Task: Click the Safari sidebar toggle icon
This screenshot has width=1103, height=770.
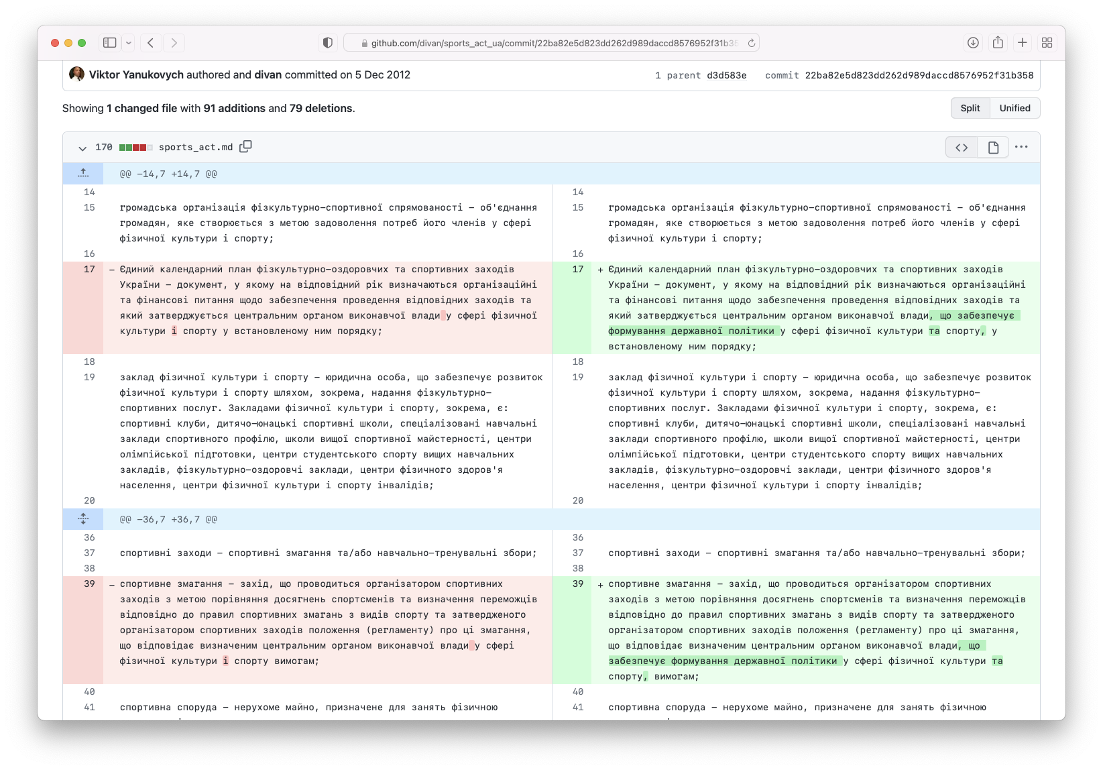Action: [x=110, y=43]
